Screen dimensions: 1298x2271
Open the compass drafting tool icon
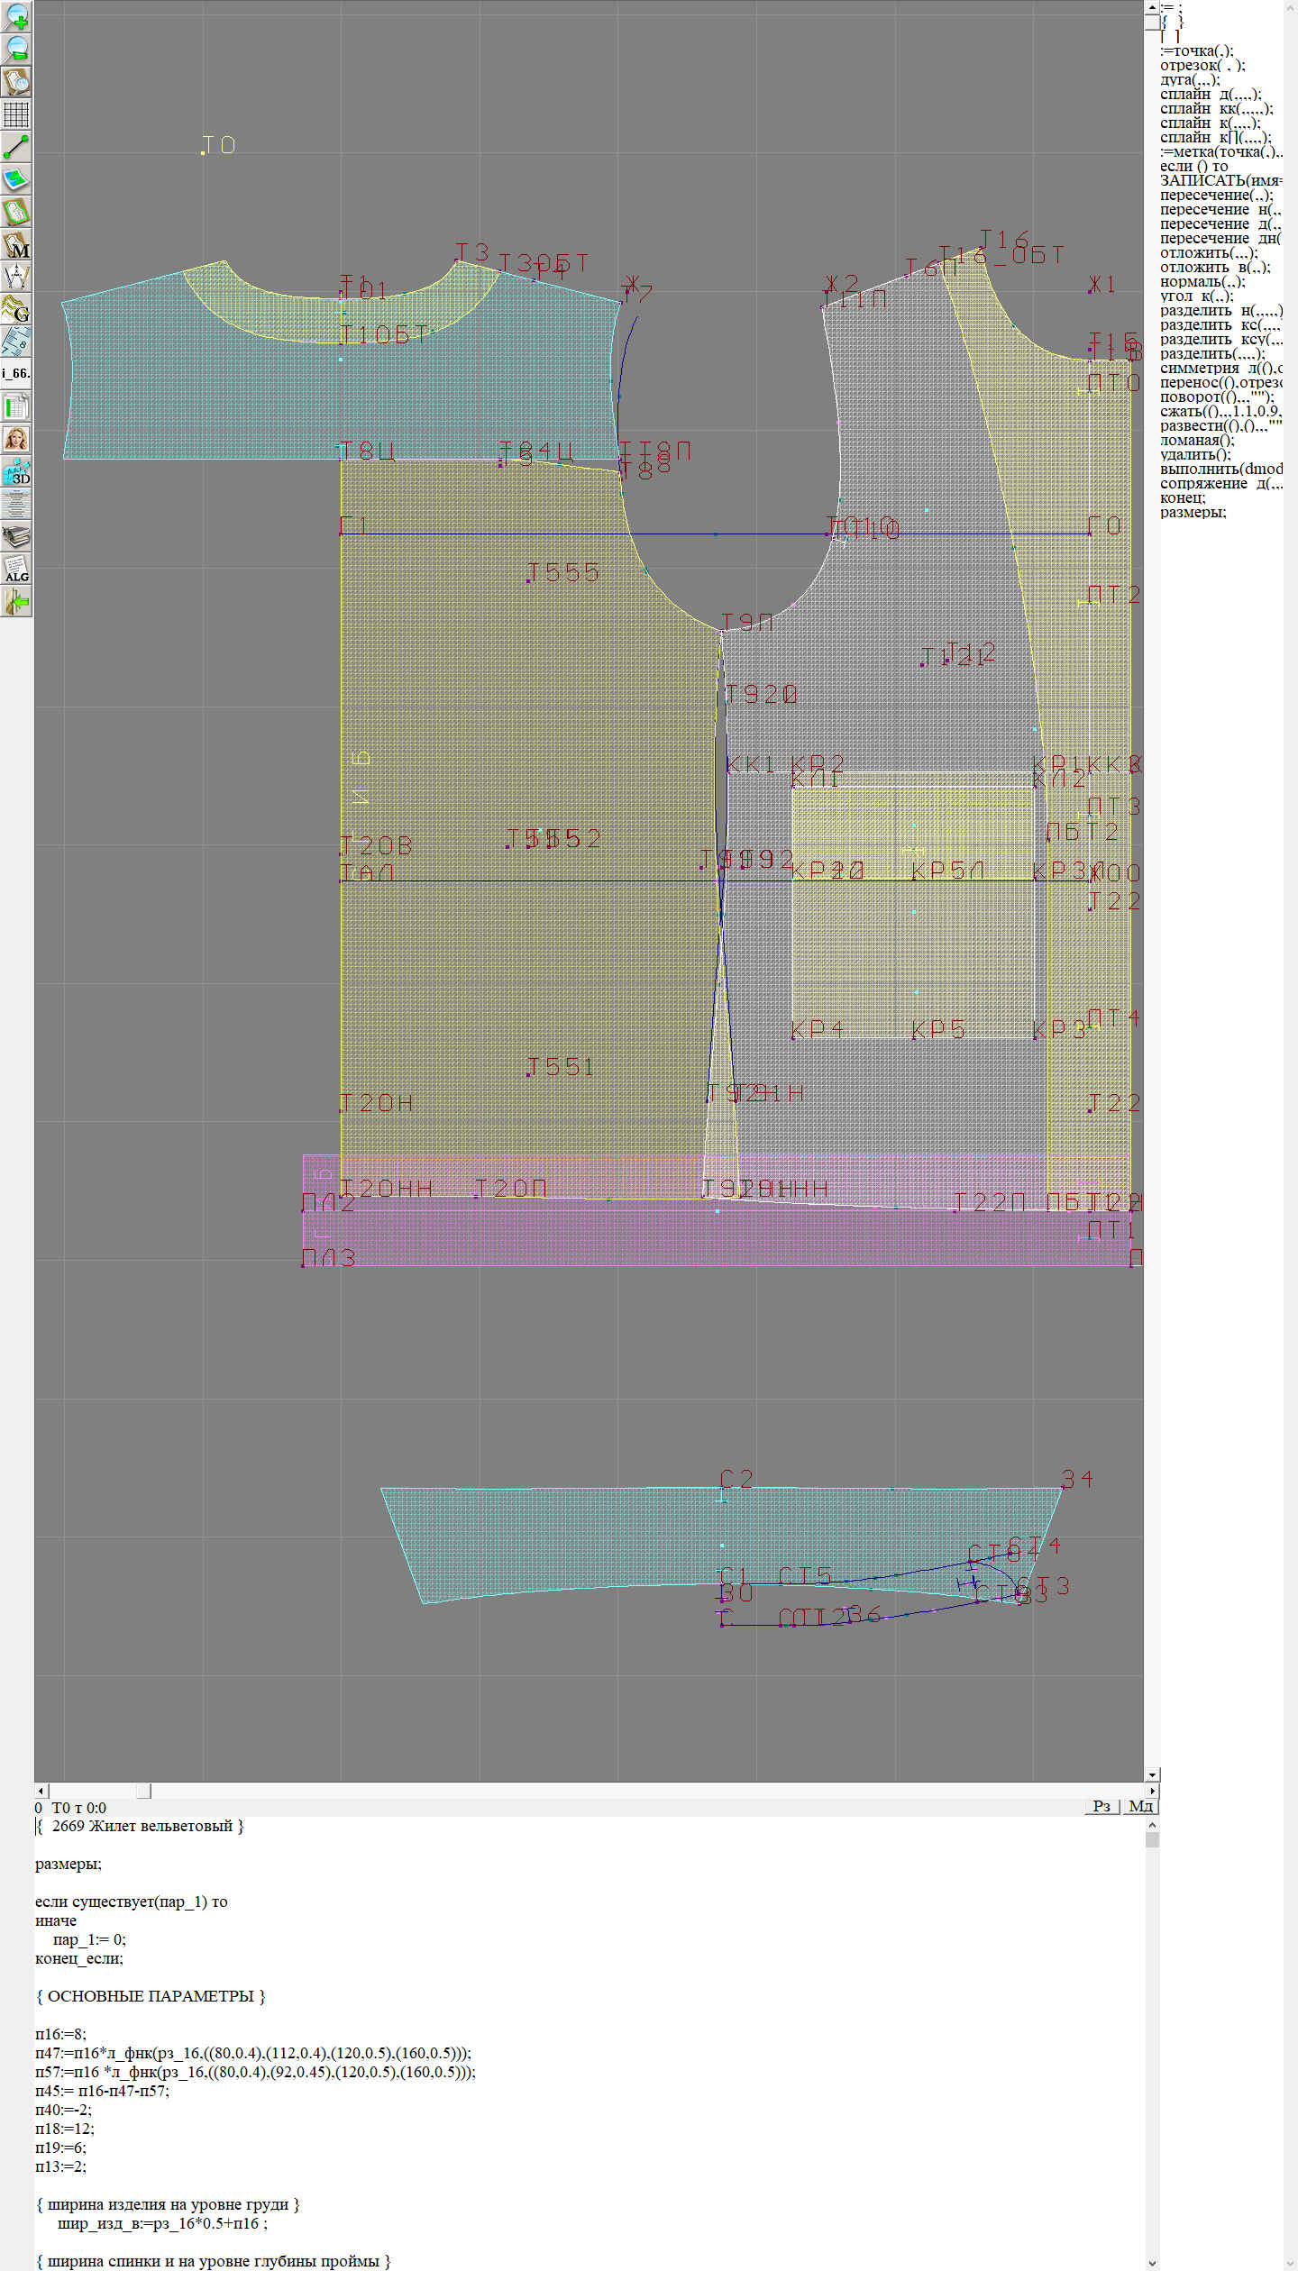coord(16,277)
